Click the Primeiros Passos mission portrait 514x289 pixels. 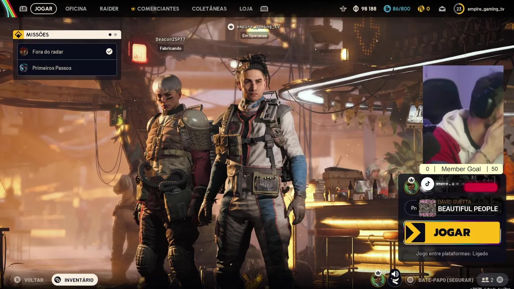pos(24,68)
